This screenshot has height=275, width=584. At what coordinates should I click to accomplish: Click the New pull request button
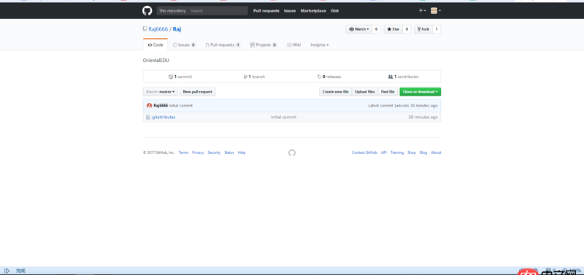(x=197, y=91)
